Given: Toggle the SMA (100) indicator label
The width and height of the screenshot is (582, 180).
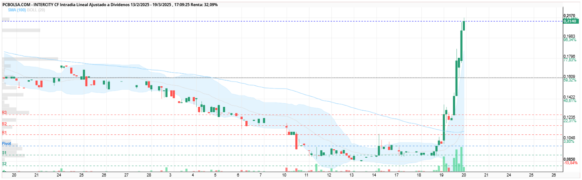Looking at the screenshot, I should click(x=17, y=10).
